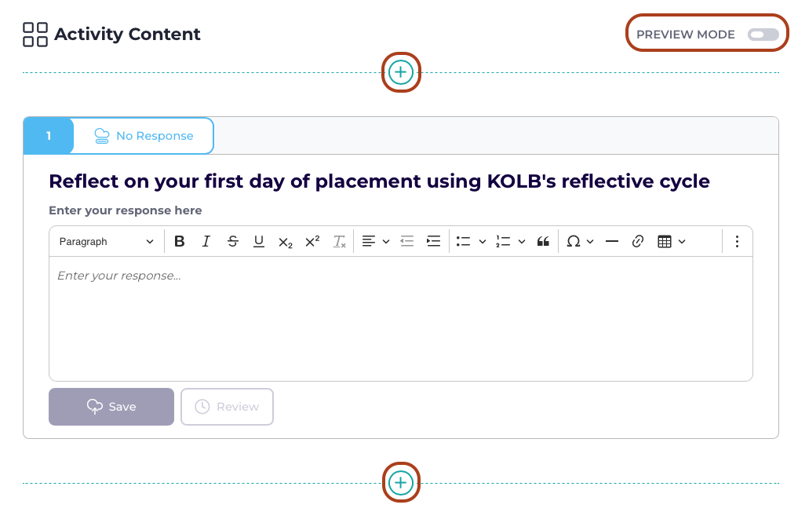Click the remove formatting icon
This screenshot has height=512, width=798.
[339, 242]
